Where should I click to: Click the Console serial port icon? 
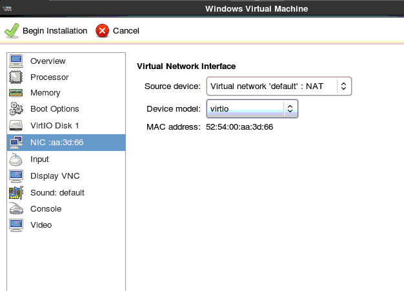pyautogui.click(x=17, y=208)
